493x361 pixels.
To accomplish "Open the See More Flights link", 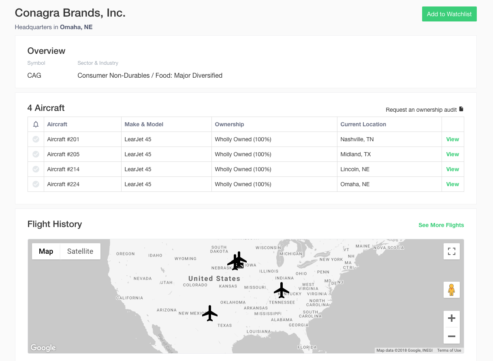I will (x=441, y=225).
